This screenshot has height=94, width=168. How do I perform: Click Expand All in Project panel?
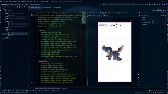point(20,7)
